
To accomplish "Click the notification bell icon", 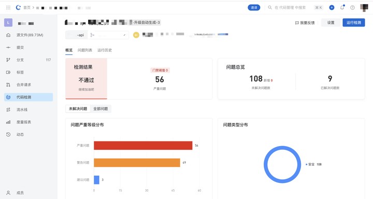I will [342, 8].
